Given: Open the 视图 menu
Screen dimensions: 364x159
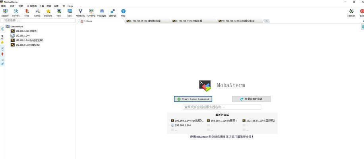Looking at the screenshot, I should (21, 6).
